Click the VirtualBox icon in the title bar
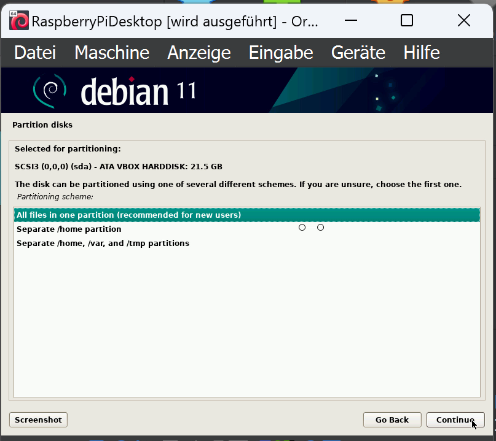This screenshot has height=441, width=496. click(19, 20)
